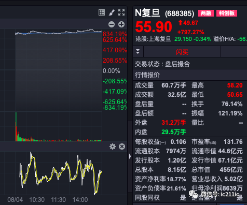The width and height of the screenshot is (247, 205).
Task: Click the 流通市值 44.6亿元 entry
Action: tap(217, 151)
